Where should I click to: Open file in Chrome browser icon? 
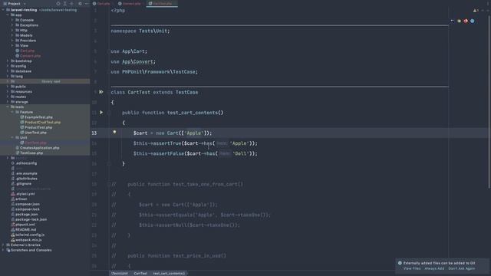coord(459,21)
